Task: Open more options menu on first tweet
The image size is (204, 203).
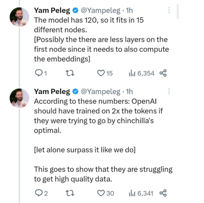Action: pyautogui.click(x=169, y=10)
